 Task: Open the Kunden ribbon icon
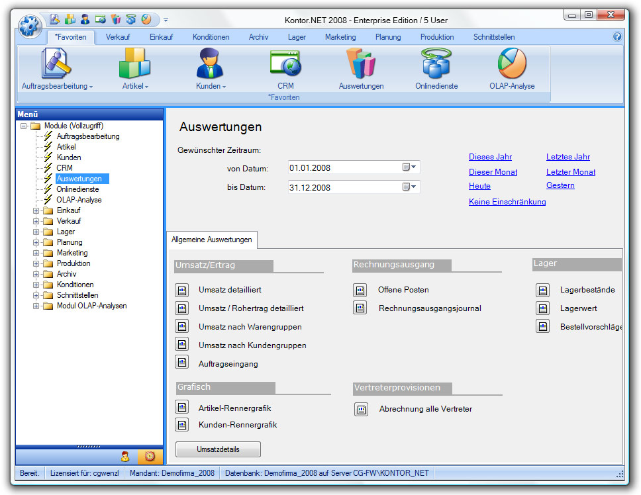pos(211,64)
